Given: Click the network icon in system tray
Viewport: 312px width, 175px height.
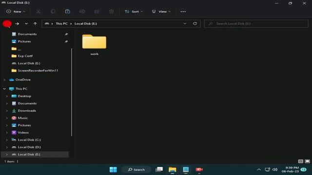Looking at the screenshot, I should (x=268, y=170).
